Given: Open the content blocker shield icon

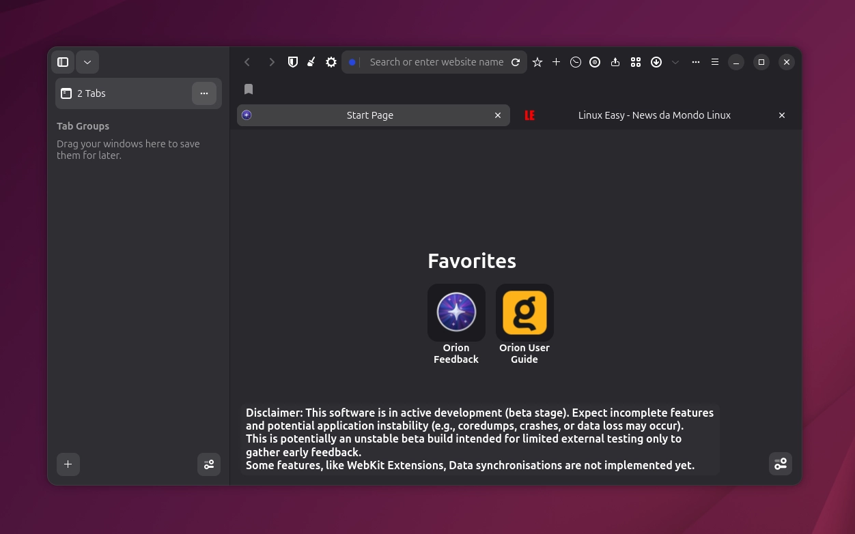Looking at the screenshot, I should tap(293, 61).
